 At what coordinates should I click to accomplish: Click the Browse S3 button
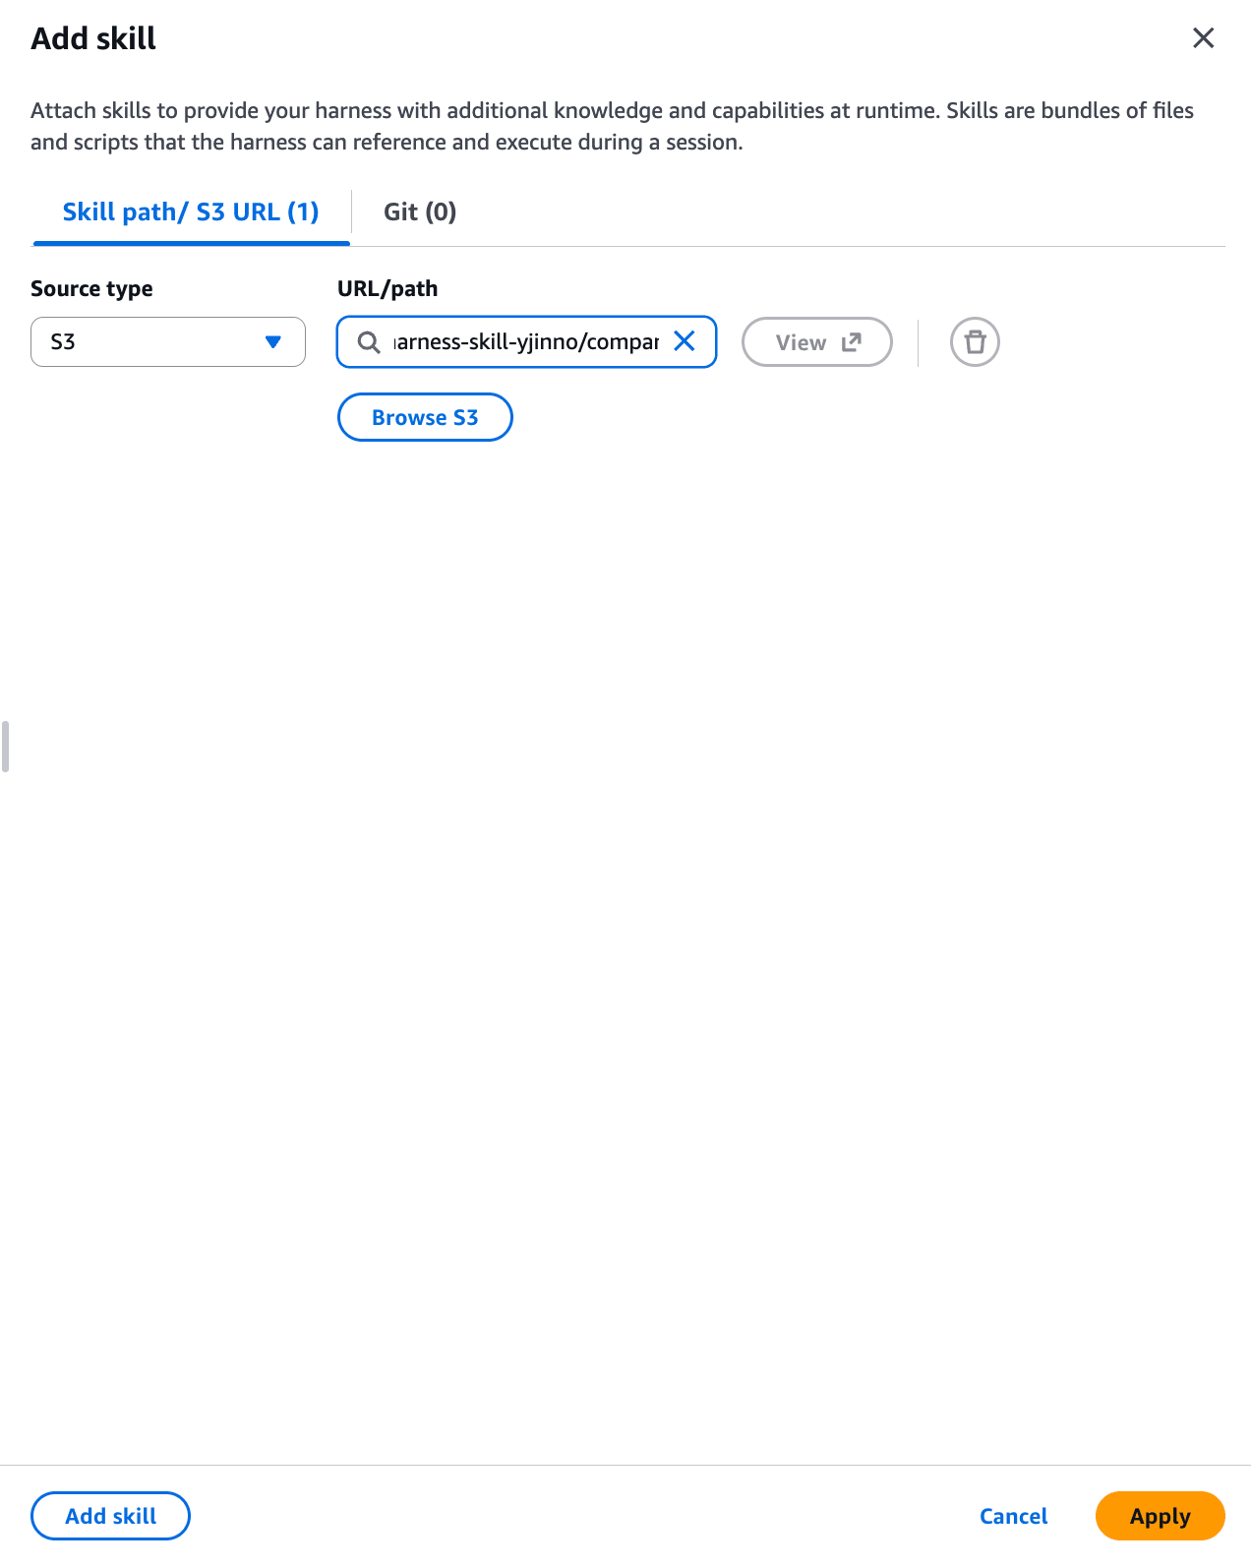point(425,417)
